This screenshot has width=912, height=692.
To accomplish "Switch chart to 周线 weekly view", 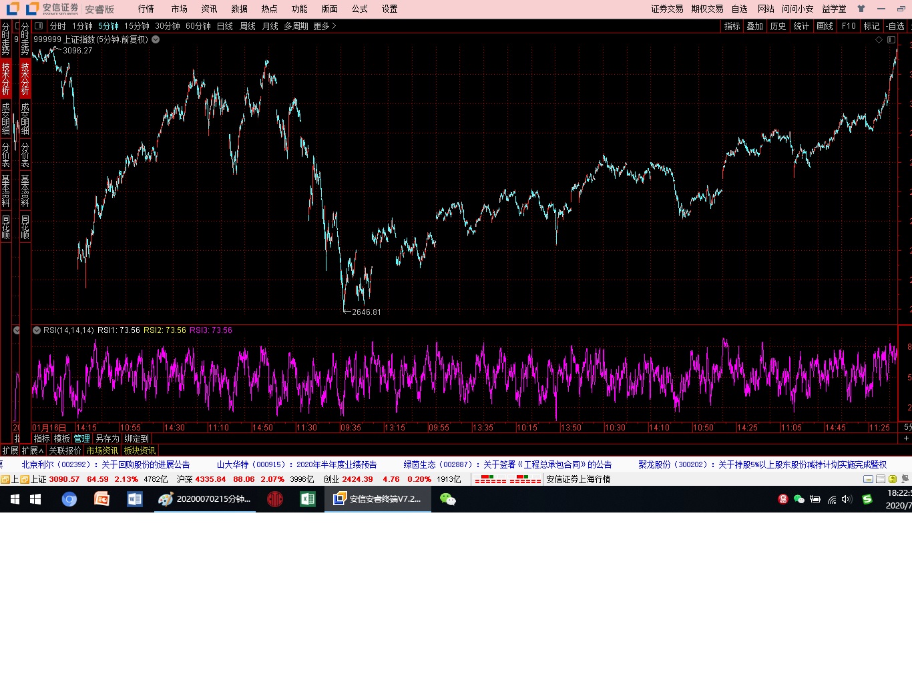I will pos(248,26).
